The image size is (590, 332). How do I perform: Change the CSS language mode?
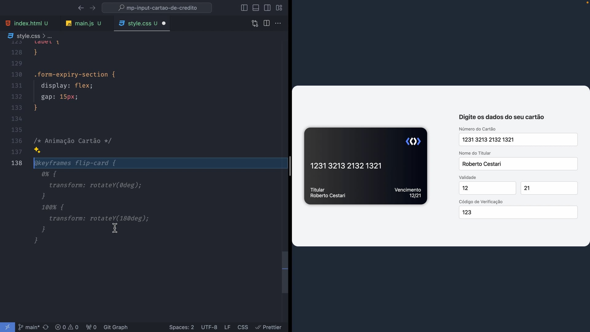[242, 327]
